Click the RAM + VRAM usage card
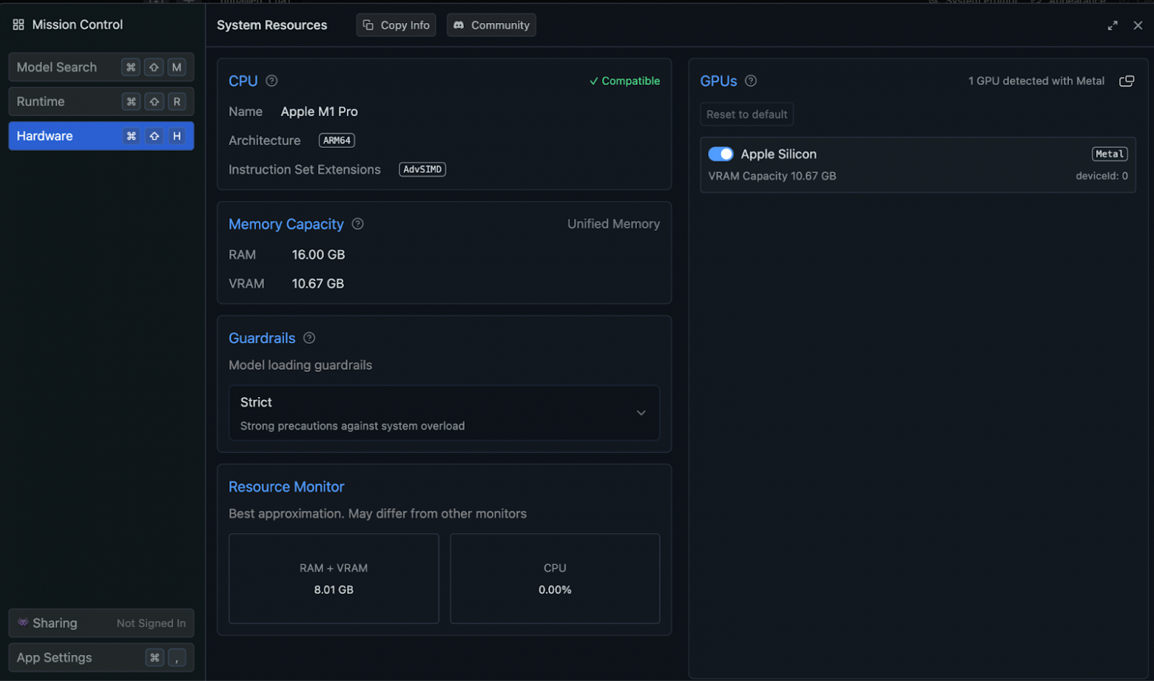1154x681 pixels. pyautogui.click(x=333, y=579)
